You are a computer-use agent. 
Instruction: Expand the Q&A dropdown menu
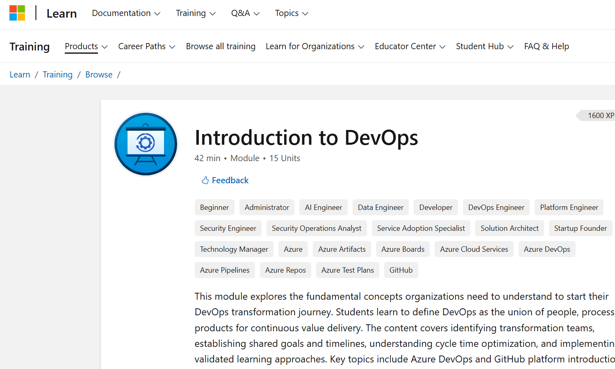(x=245, y=13)
